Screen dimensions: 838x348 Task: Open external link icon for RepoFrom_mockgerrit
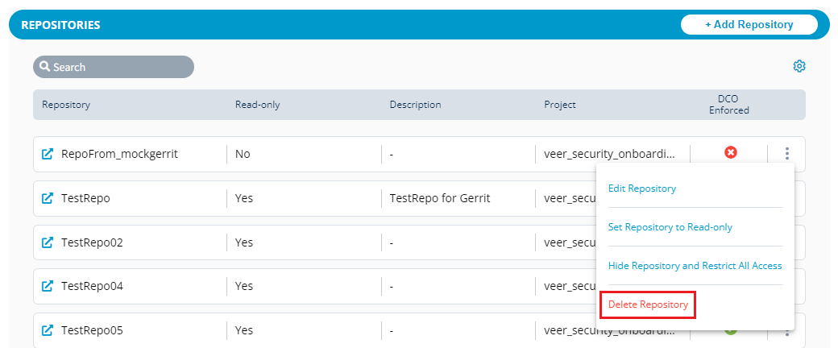pyautogui.click(x=48, y=154)
